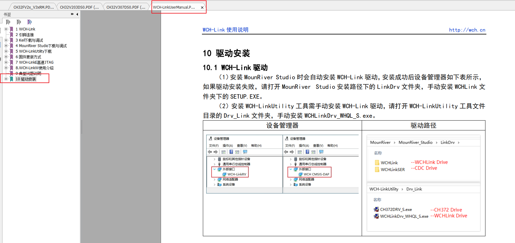Image resolution: width=515 pixels, height=243 pixels.
Task: Switch to the CH32V307DS0.PDF tab
Action: 126,7
